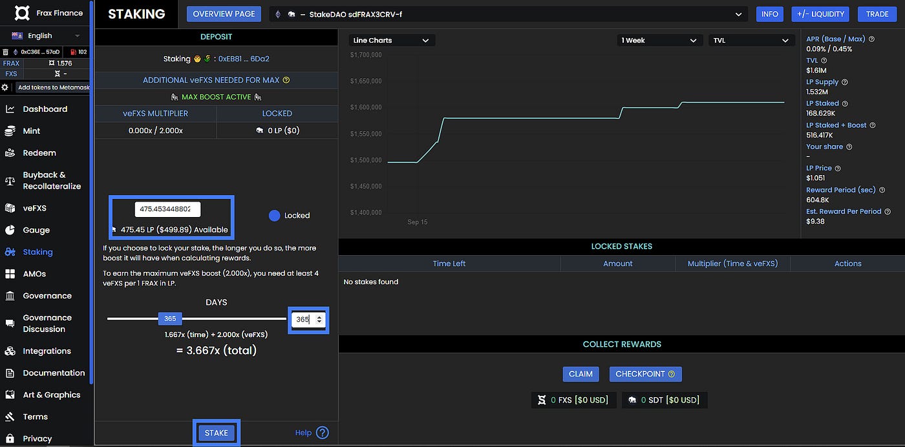Click the 0 FXS [$0 USD] reward box

pyautogui.click(x=573, y=400)
